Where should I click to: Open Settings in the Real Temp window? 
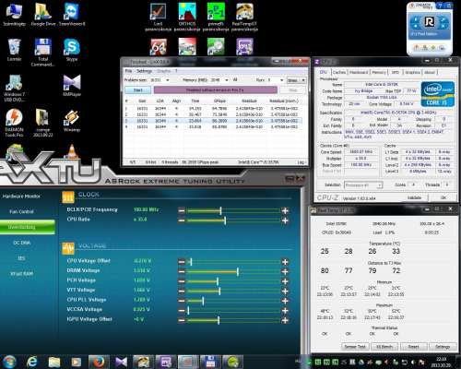click(x=443, y=347)
